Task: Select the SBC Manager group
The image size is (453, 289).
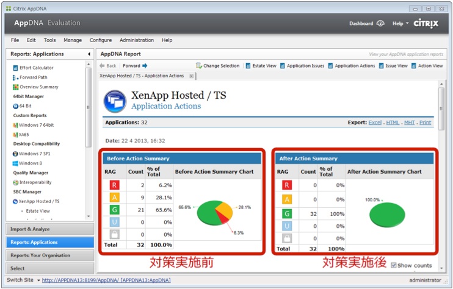Action: [27, 192]
